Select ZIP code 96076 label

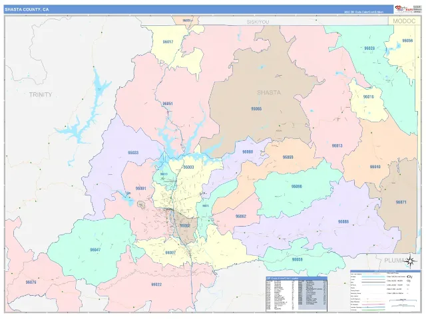[x=31, y=282]
